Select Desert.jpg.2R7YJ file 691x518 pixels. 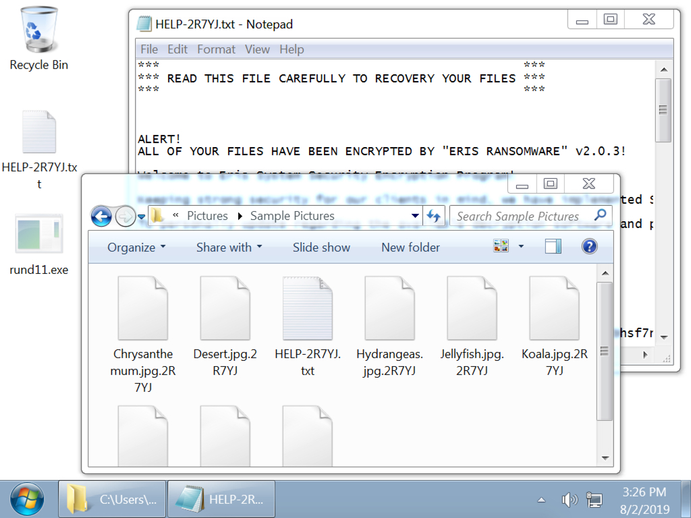pyautogui.click(x=225, y=326)
